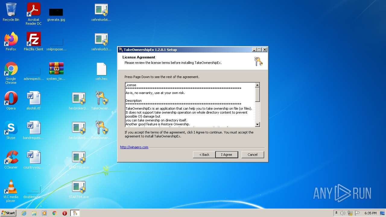Show hidden system tray icons
This screenshot has width=386, height=217.
pyautogui.click(x=337, y=213)
